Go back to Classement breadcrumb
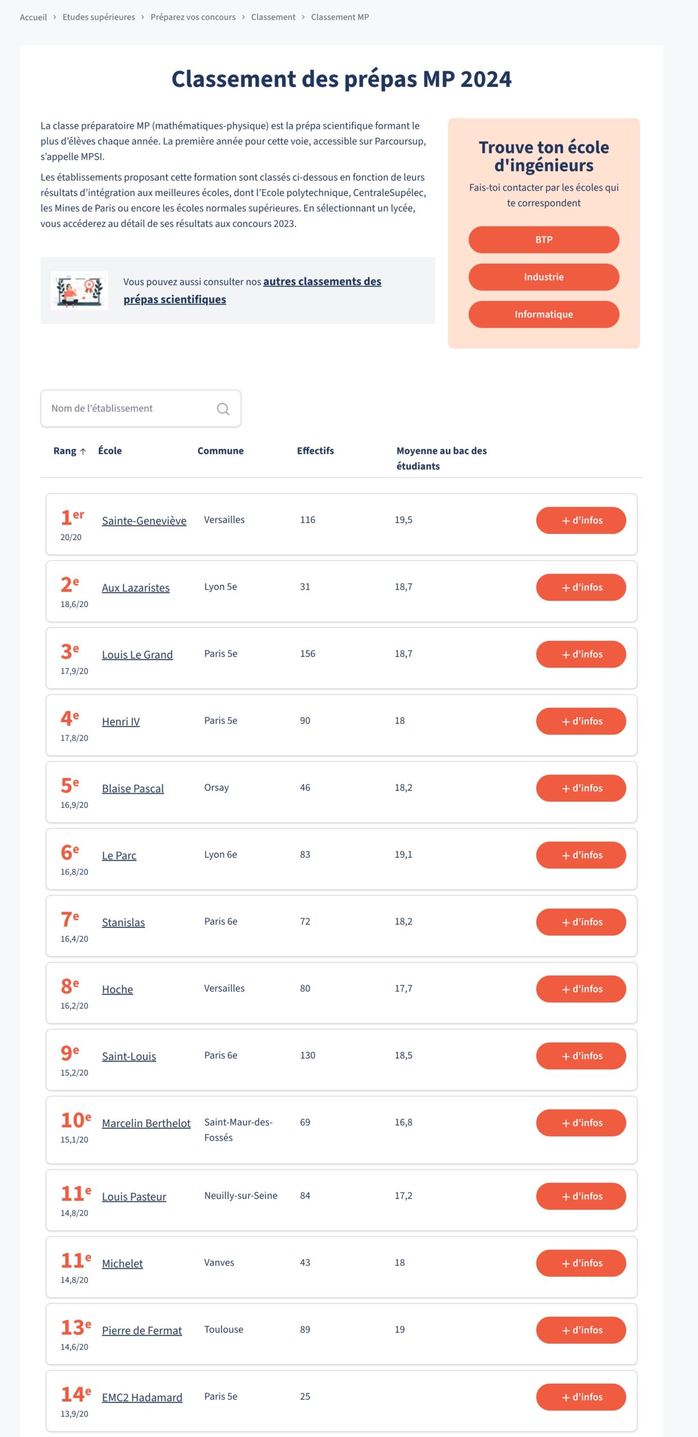Screen dimensions: 698x1437 pos(273,17)
